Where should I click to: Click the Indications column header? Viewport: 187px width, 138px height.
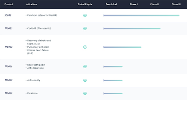click(31, 4)
